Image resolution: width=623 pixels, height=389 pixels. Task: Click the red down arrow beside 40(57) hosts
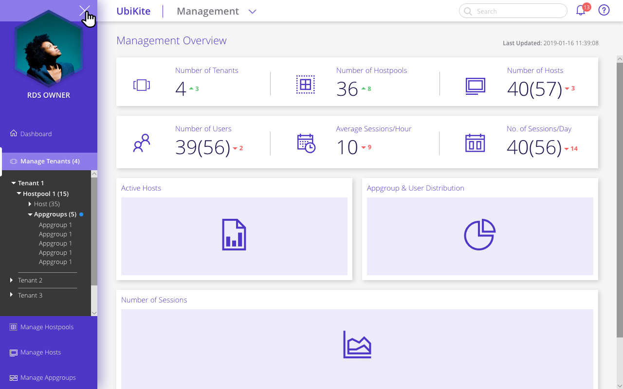click(x=567, y=88)
